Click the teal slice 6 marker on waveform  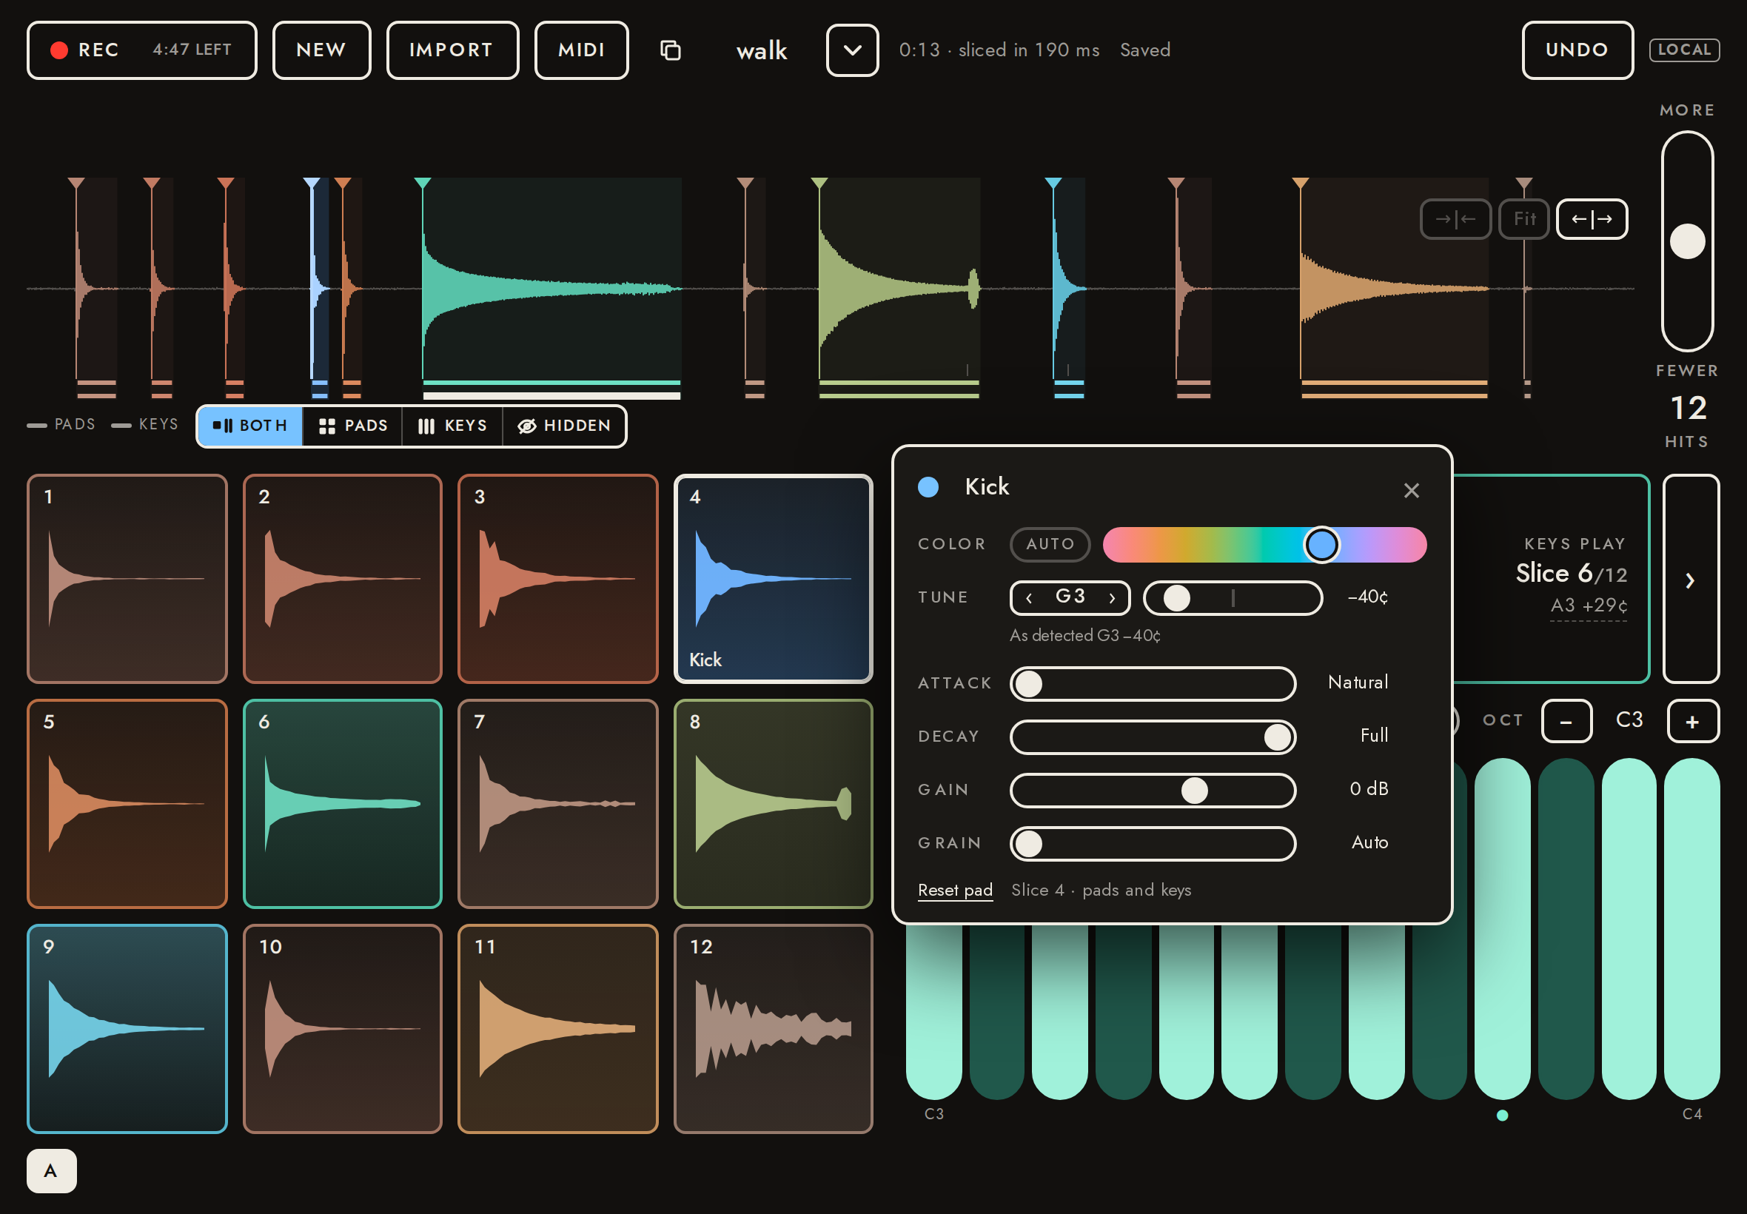coord(423,184)
